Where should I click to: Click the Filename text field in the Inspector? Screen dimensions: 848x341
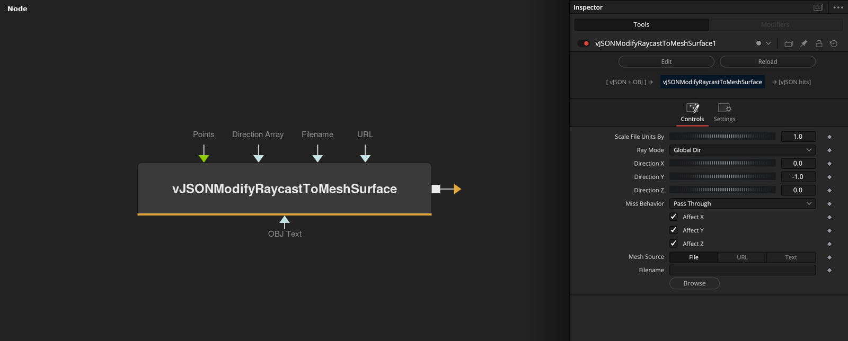pos(743,270)
